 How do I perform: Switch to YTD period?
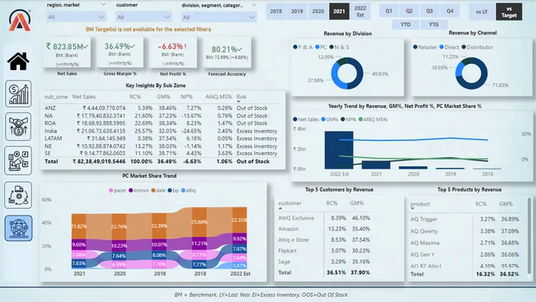(406, 25)
